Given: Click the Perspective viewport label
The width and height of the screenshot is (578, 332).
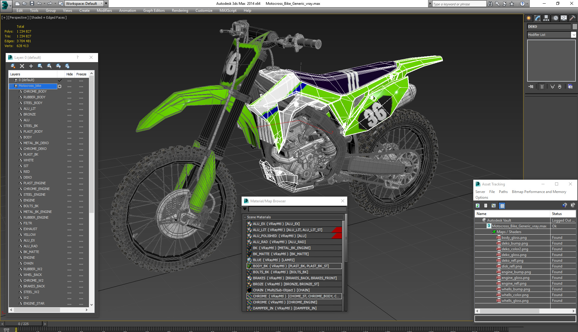Looking at the screenshot, I should tap(18, 17).
